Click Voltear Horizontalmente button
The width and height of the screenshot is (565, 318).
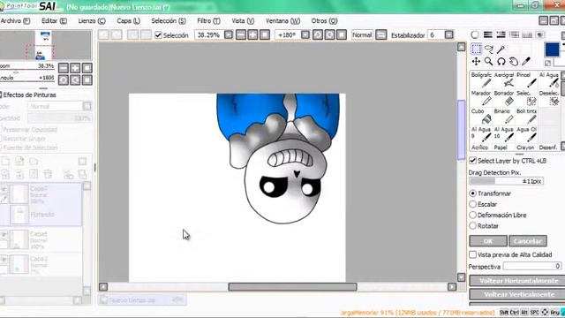pos(517,281)
